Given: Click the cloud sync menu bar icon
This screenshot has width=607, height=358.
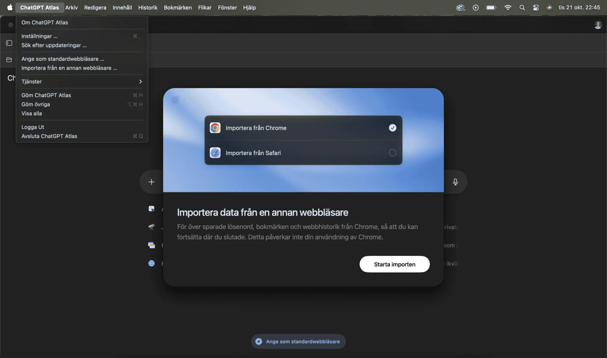Looking at the screenshot, I should click(x=460, y=7).
